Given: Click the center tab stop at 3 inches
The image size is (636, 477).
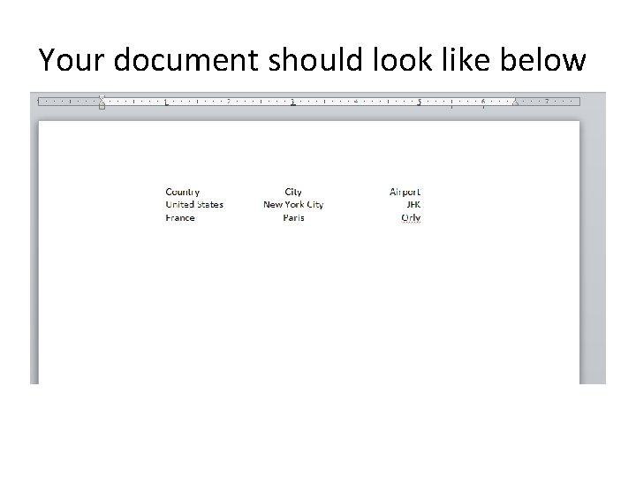Looking at the screenshot, I should coord(293,102).
